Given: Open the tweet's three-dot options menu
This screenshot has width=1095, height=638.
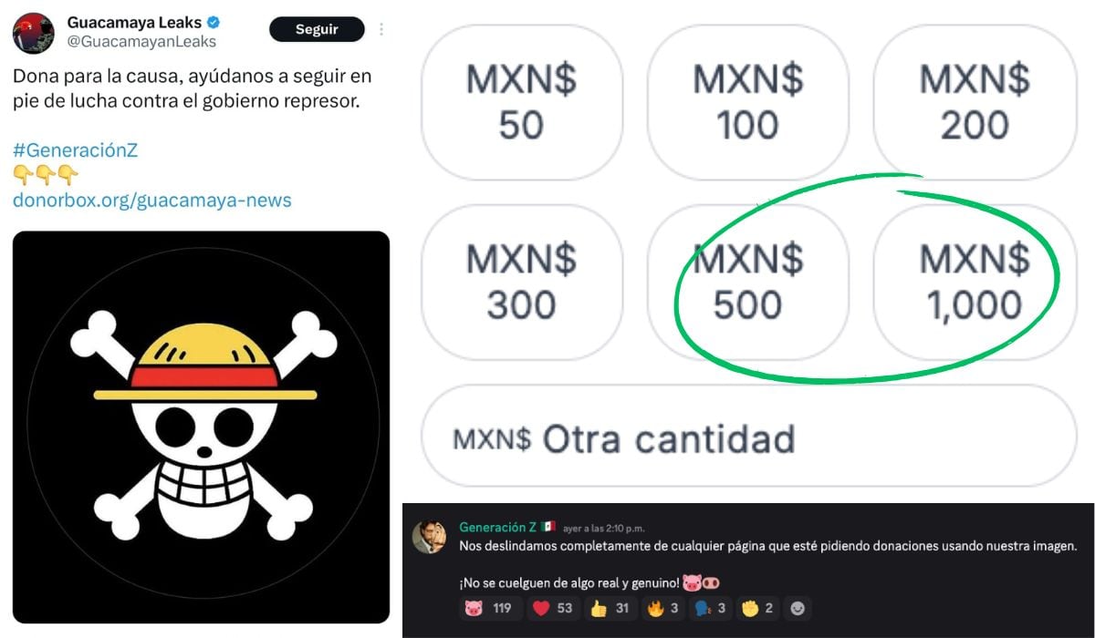Looking at the screenshot, I should [381, 29].
